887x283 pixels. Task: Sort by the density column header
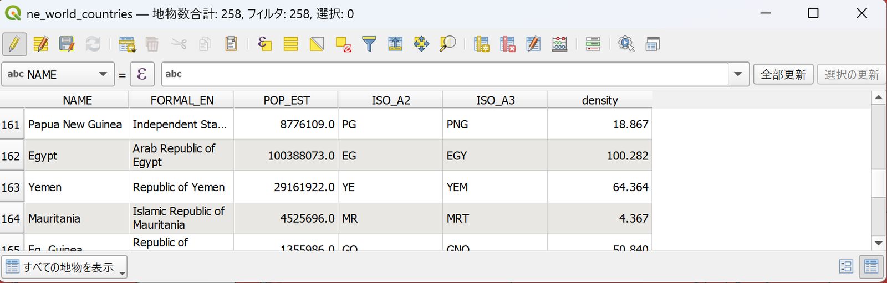[x=600, y=100]
